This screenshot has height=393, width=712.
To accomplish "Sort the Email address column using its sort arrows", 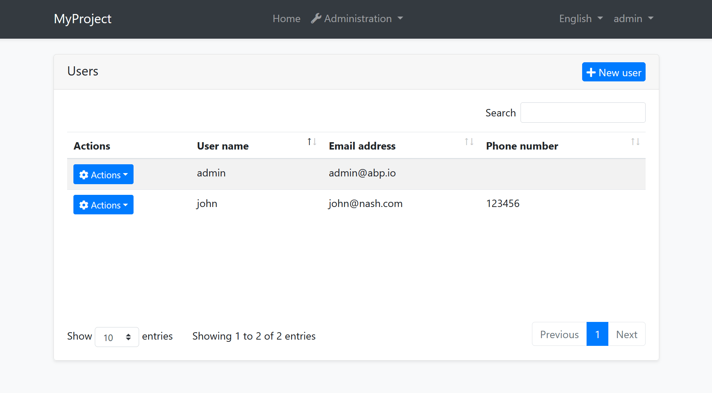I will [x=469, y=141].
